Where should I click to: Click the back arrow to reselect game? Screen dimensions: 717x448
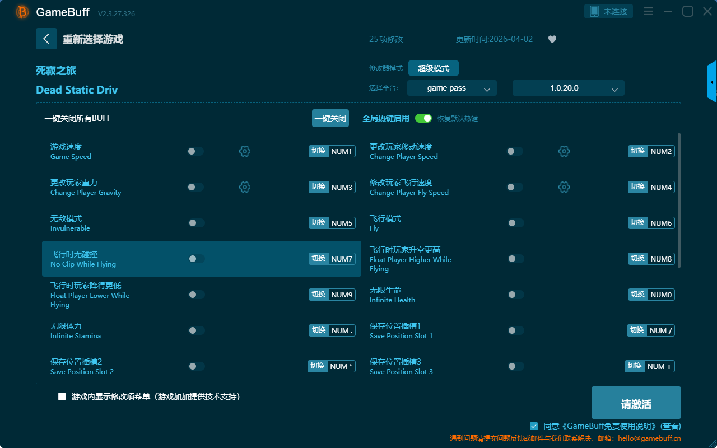(x=46, y=39)
